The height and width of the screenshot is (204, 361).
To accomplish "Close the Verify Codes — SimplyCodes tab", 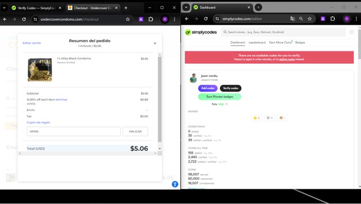I will [x=60, y=8].
